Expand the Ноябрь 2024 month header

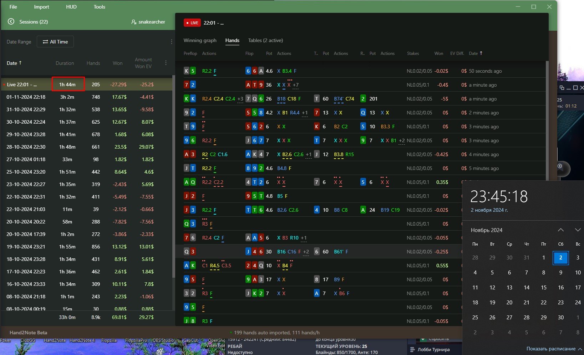point(487,230)
